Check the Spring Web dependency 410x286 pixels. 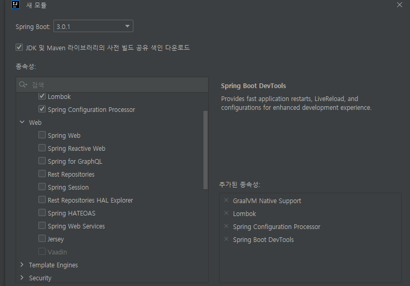tap(42, 135)
